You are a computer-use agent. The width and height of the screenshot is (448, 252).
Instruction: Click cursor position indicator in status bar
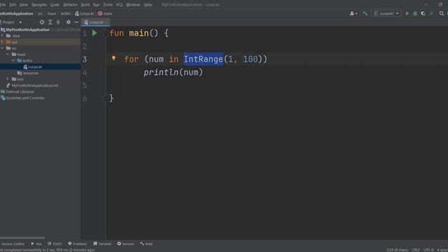click(x=397, y=250)
